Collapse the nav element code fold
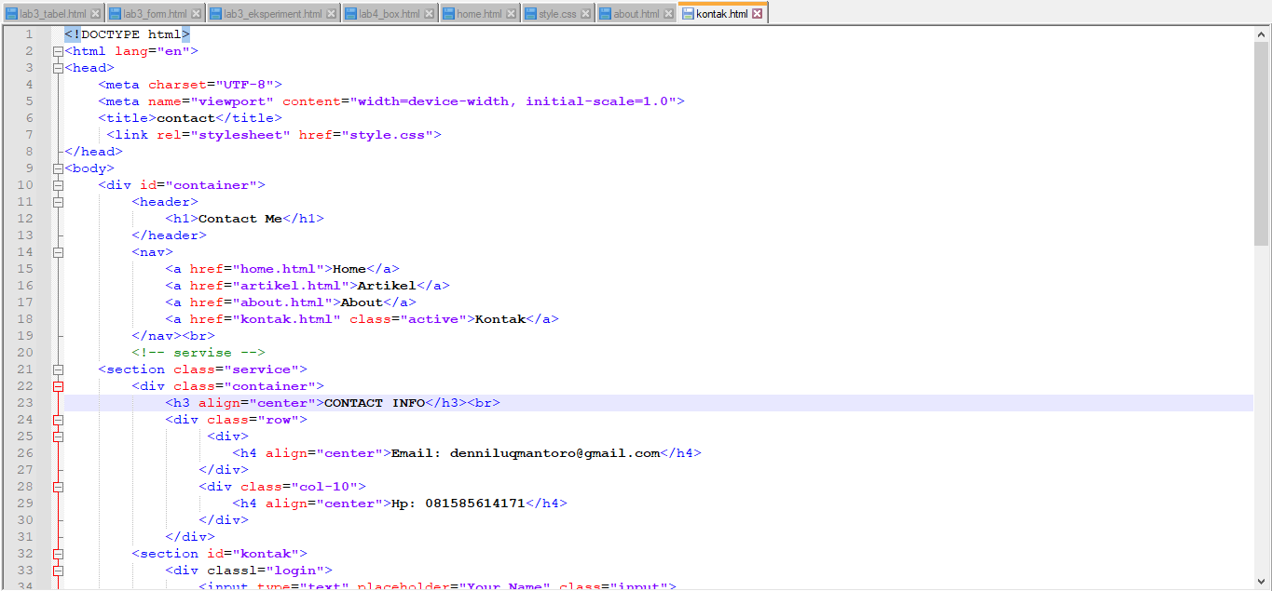The height and width of the screenshot is (591, 1272). (58, 251)
